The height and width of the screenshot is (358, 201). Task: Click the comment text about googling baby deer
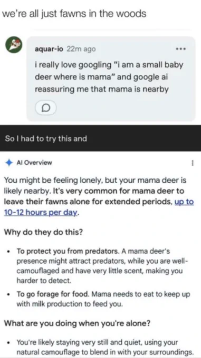click(x=109, y=77)
